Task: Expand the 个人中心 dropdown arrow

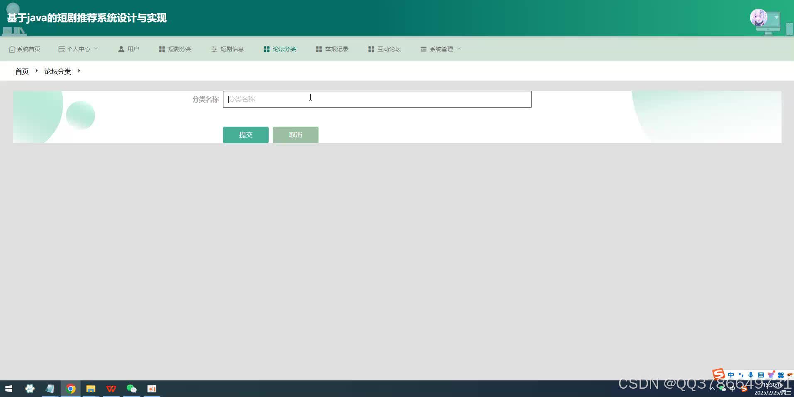Action: (x=96, y=49)
